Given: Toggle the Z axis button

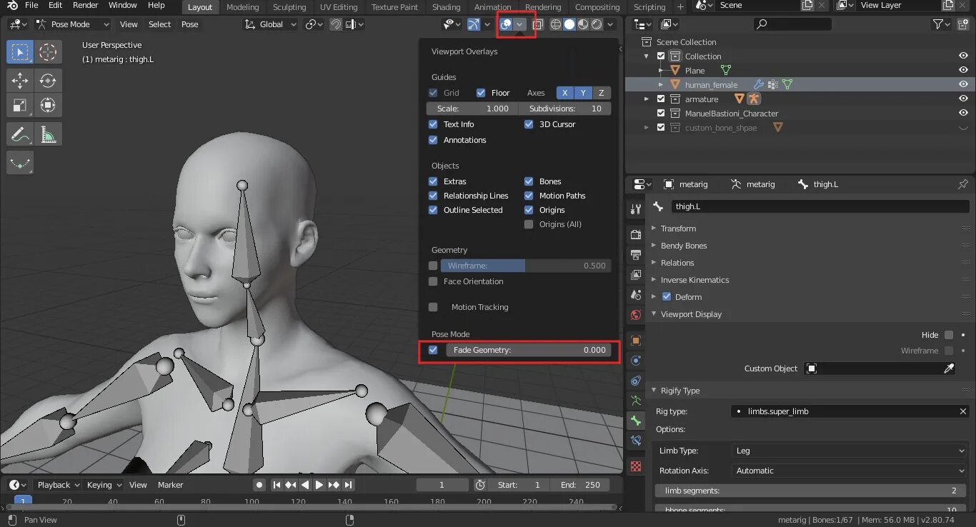Looking at the screenshot, I should 602,93.
